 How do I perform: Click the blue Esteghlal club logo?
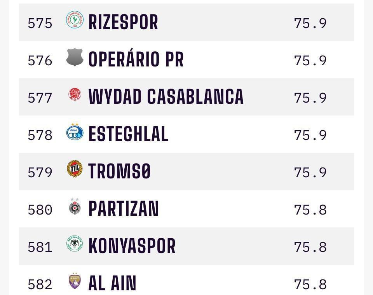click(x=75, y=132)
